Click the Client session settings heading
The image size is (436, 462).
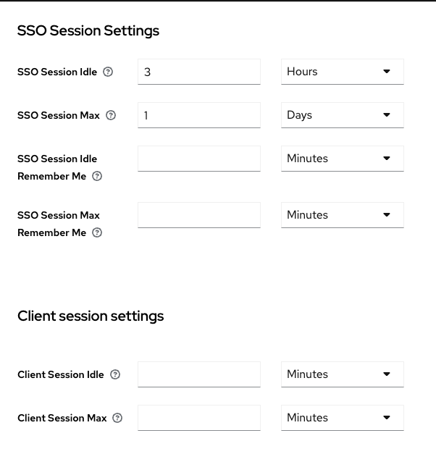tap(91, 316)
